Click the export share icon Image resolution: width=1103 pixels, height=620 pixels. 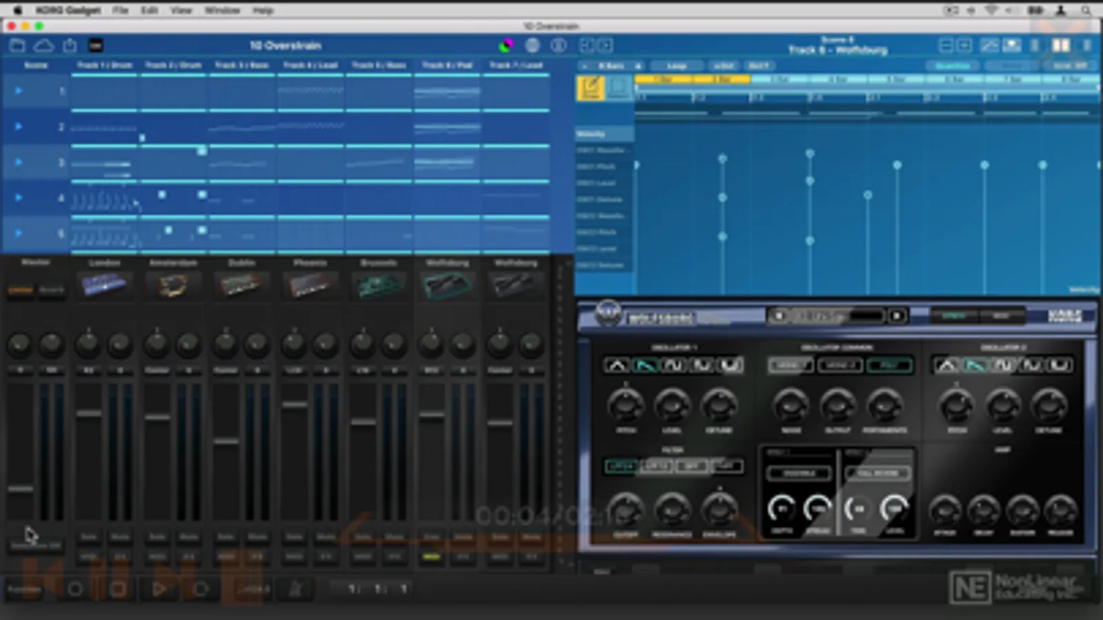pyautogui.click(x=70, y=45)
